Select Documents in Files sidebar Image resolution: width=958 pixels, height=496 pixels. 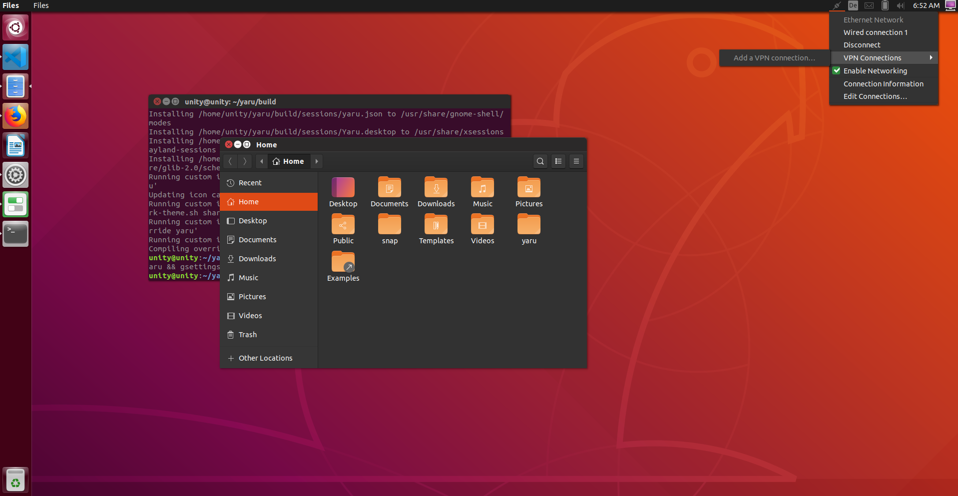(x=269, y=240)
